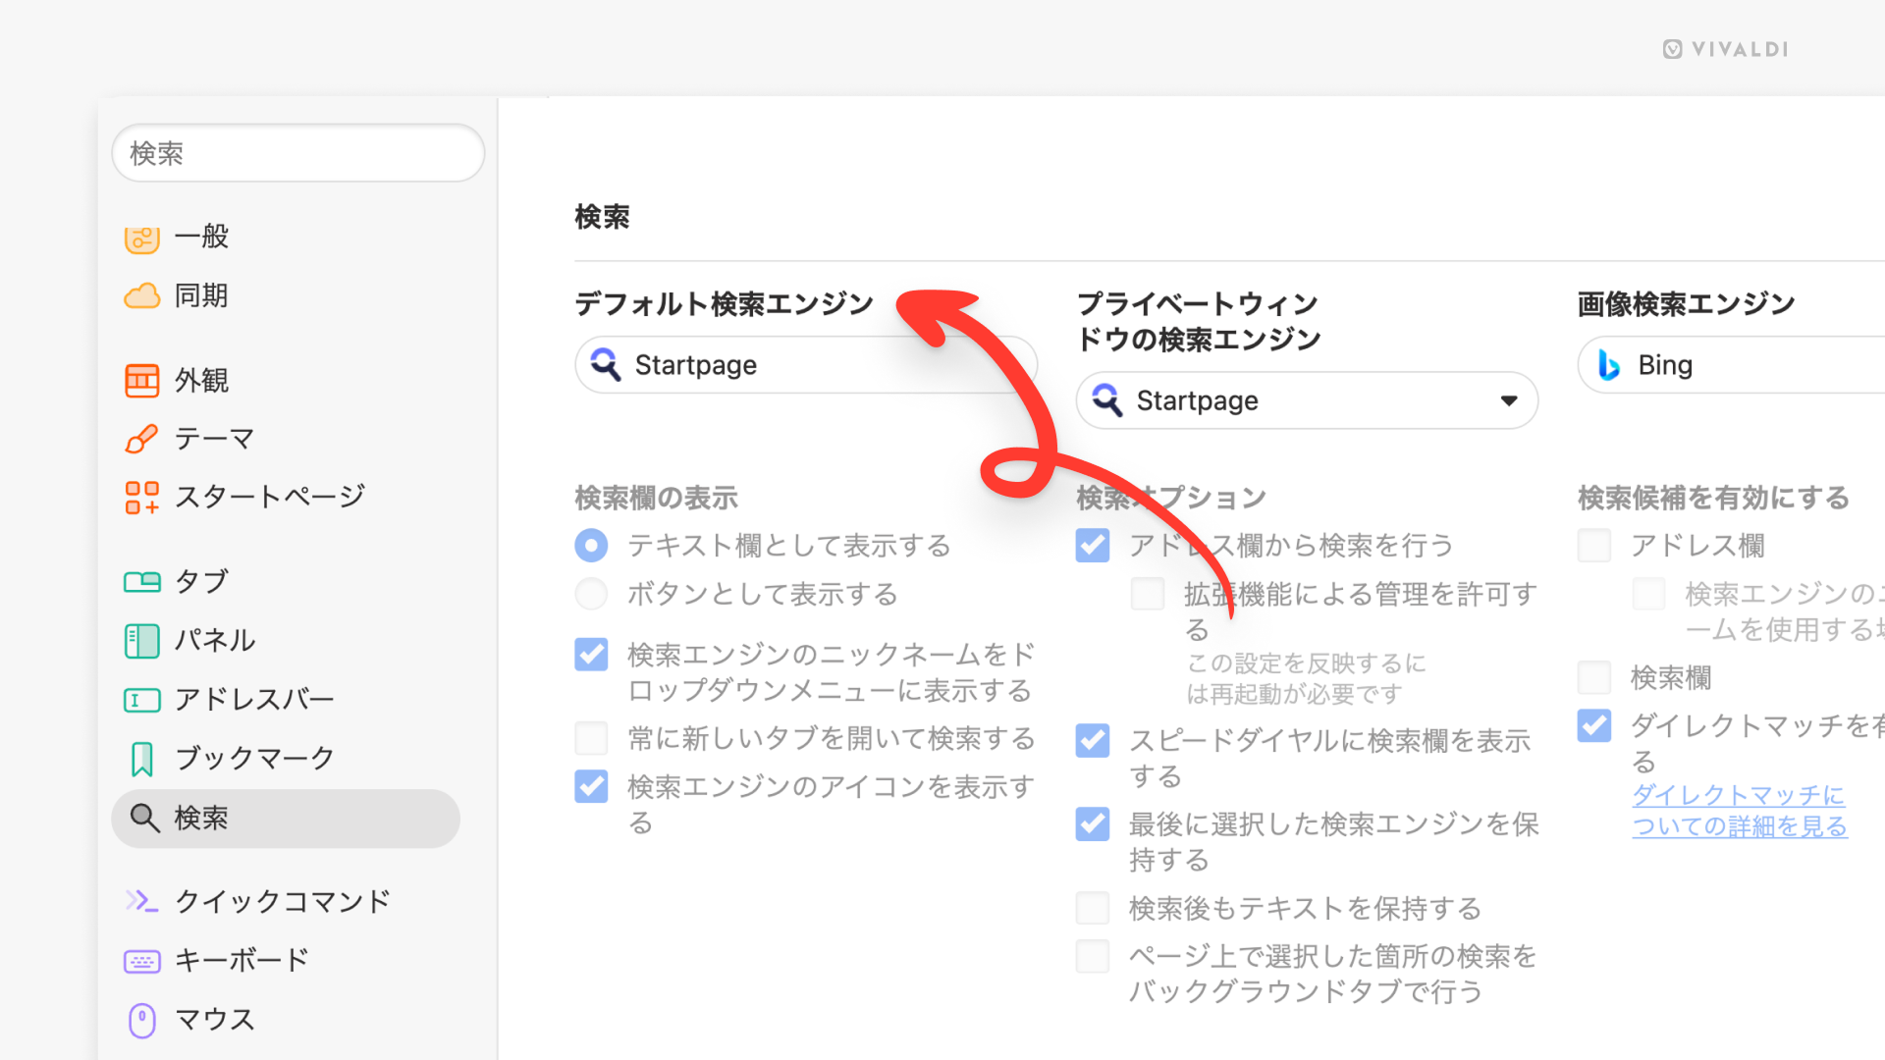Toggle 検索エンジンのアイコンを表示する checkbox

(591, 786)
